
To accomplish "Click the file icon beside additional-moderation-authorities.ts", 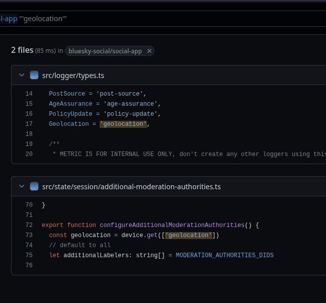I will (34, 186).
